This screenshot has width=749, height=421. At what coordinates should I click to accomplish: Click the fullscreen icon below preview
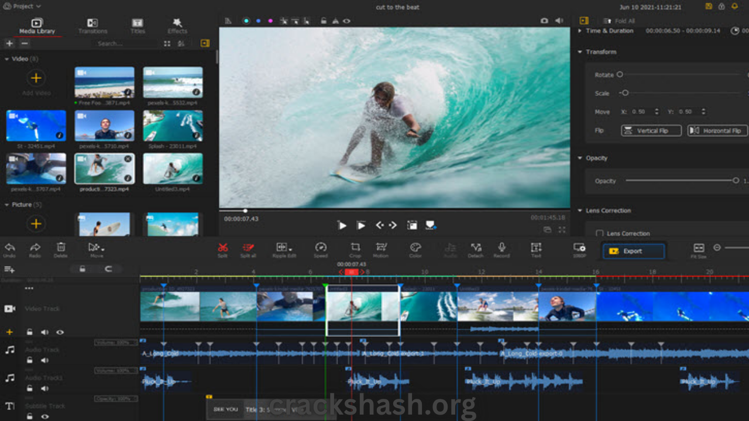click(x=562, y=230)
